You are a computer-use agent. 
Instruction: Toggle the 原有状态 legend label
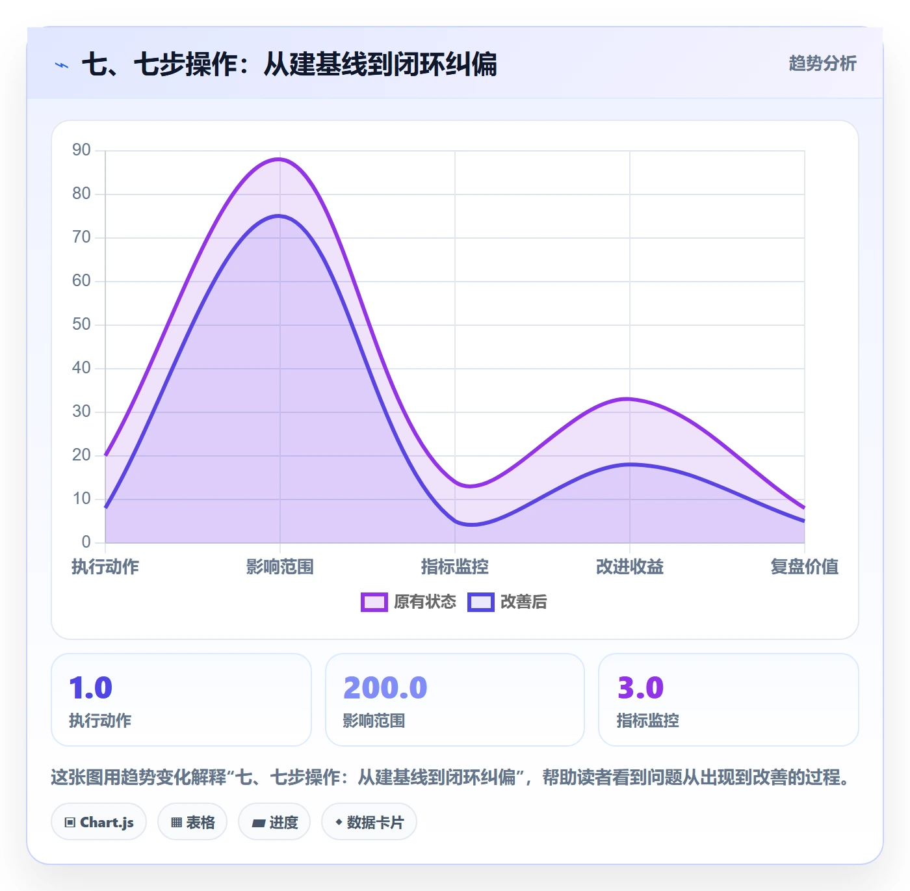(425, 602)
